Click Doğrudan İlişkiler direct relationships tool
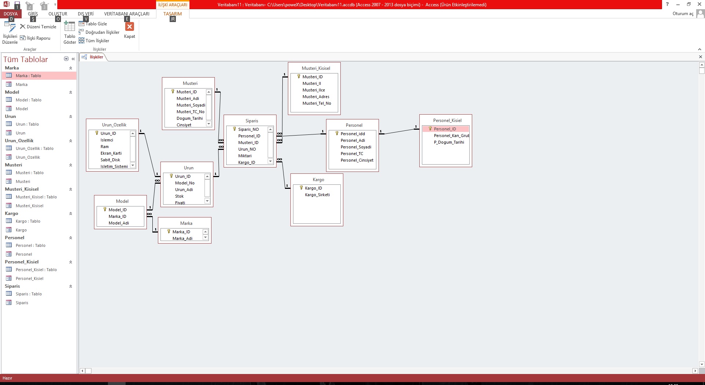The image size is (705, 385). click(x=82, y=32)
